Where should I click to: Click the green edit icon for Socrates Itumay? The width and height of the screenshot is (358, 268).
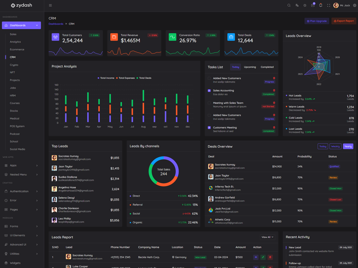[x=263, y=257]
